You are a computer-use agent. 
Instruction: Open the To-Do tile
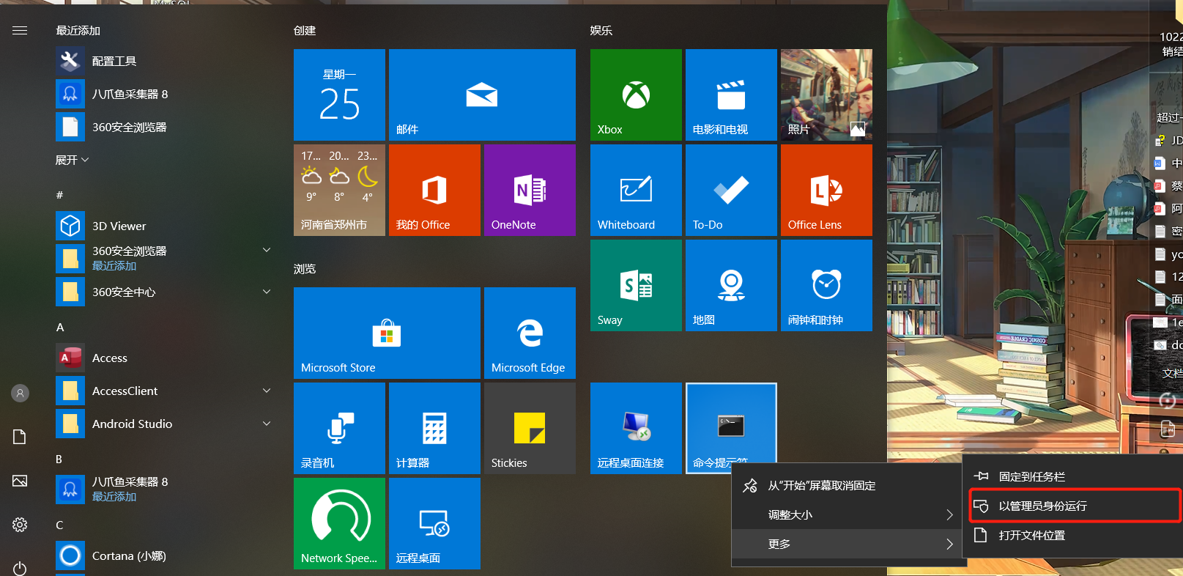point(731,190)
